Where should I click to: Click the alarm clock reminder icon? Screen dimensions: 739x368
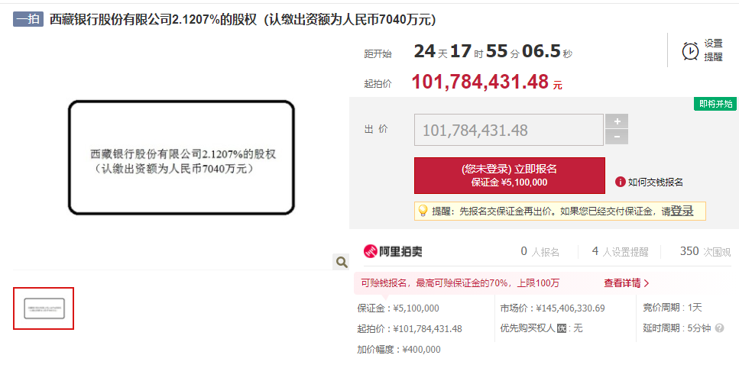pyautogui.click(x=690, y=51)
